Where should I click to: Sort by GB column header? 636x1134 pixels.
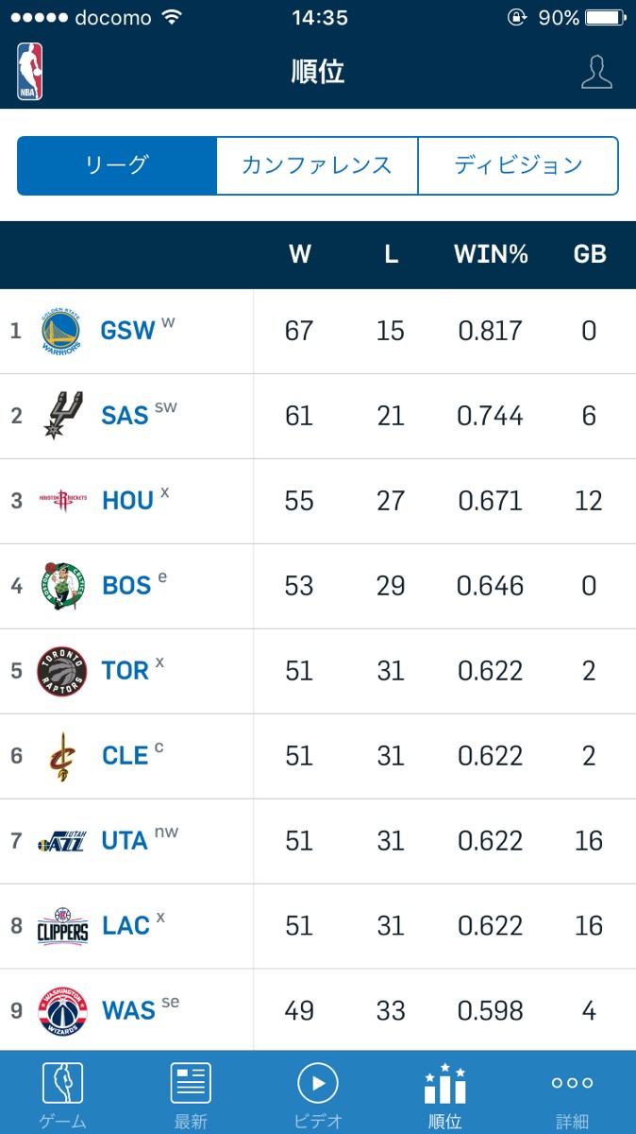coord(590,254)
